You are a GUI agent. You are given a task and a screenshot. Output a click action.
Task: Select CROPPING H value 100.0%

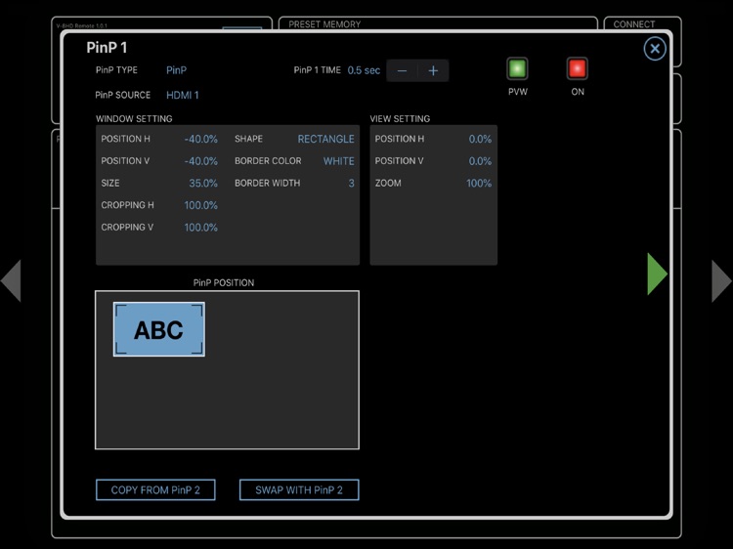201,205
